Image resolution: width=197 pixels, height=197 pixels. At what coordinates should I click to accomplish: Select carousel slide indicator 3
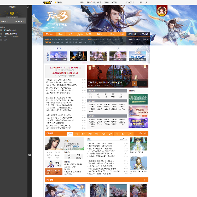point(144,83)
